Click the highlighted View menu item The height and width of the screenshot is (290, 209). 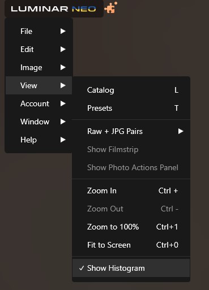39,85
